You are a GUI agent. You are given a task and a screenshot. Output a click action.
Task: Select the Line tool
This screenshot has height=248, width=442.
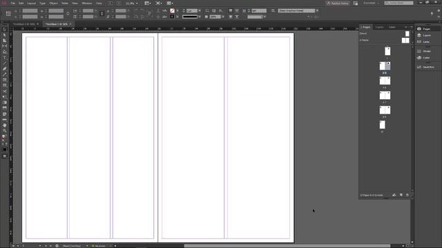coord(5,63)
